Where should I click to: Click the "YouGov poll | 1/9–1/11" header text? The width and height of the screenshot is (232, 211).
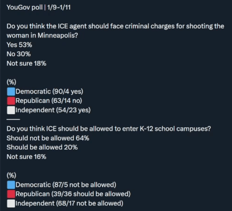tap(39, 7)
